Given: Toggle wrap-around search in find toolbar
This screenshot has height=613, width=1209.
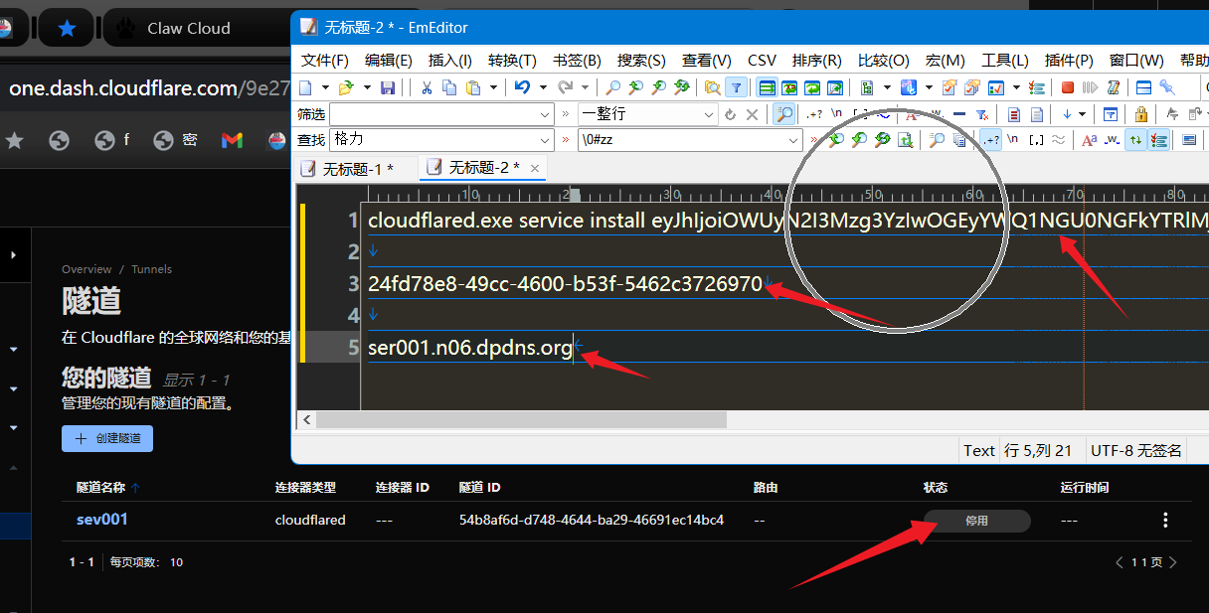Looking at the screenshot, I should tap(1134, 140).
